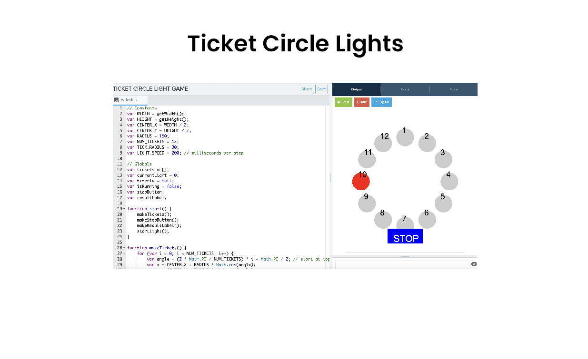This screenshot has height=359, width=588.
Task: Click the editor scrollbar on the right
Action: click(330, 178)
